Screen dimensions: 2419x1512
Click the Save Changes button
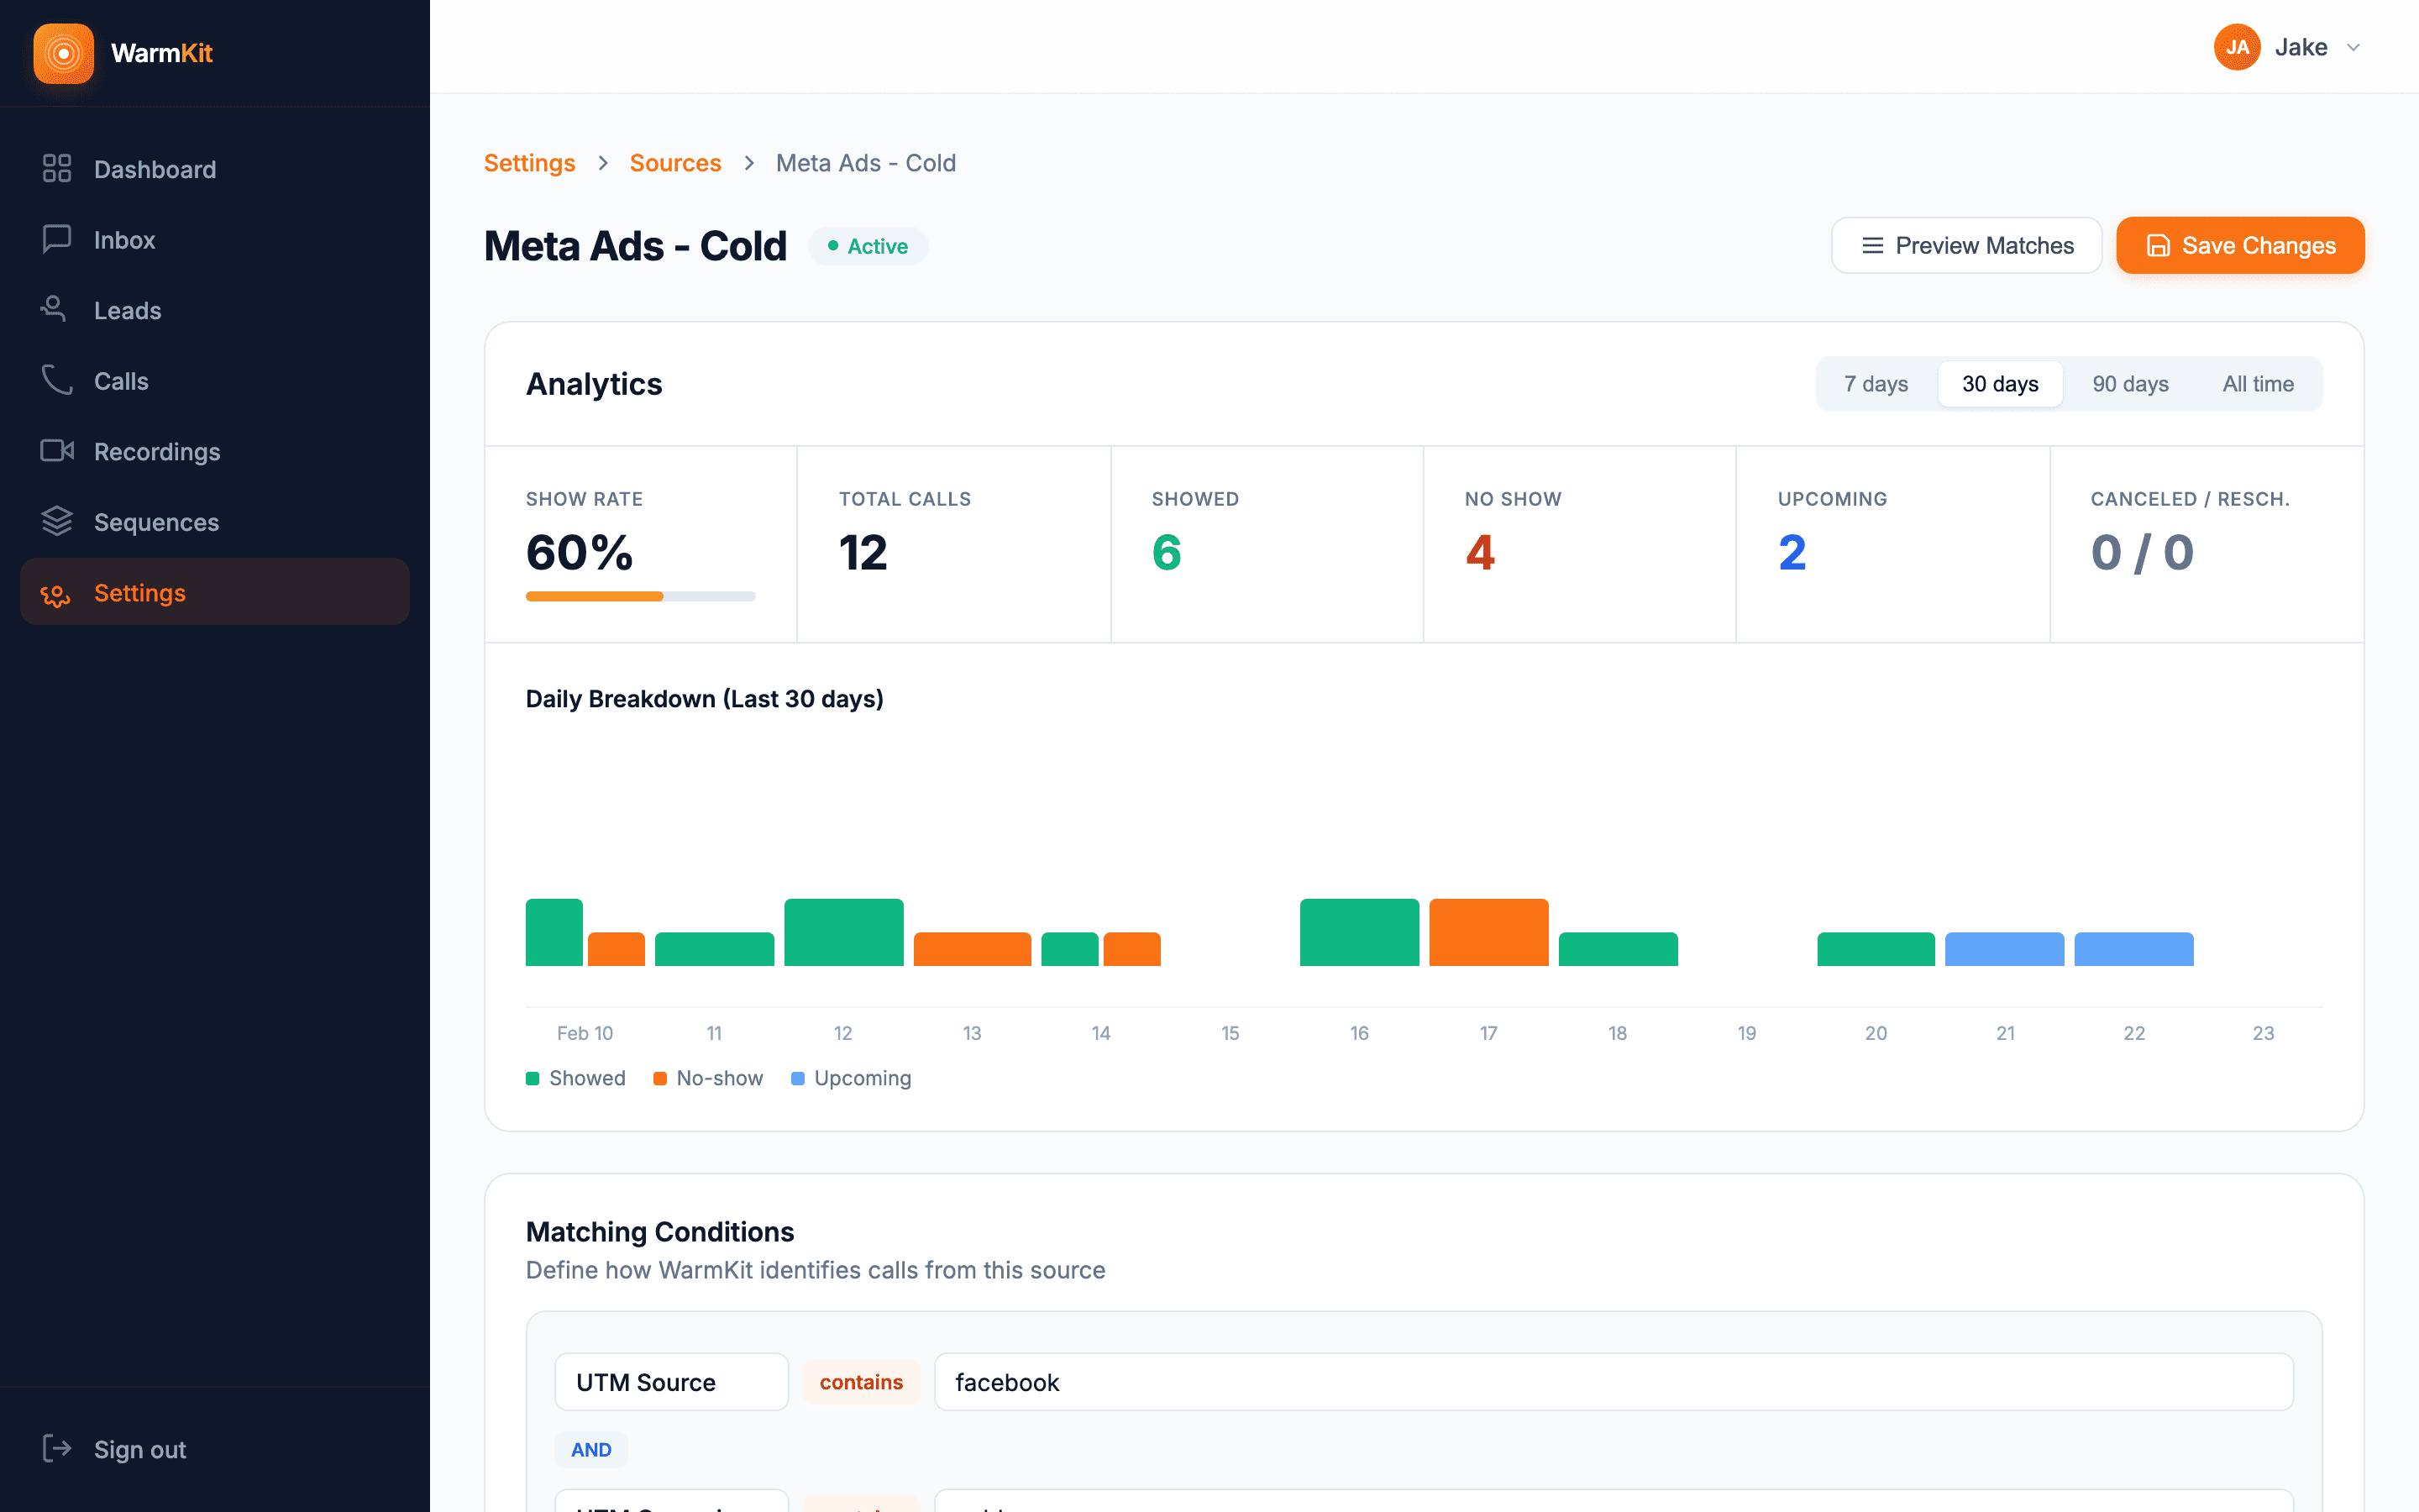pos(2240,245)
